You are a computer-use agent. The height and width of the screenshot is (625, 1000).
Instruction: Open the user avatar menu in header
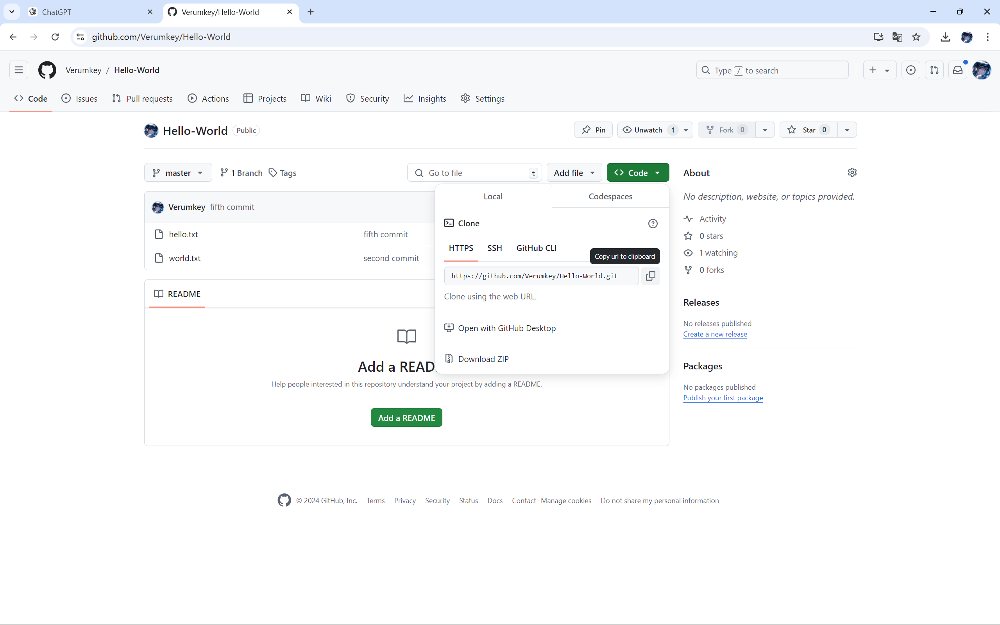(981, 70)
